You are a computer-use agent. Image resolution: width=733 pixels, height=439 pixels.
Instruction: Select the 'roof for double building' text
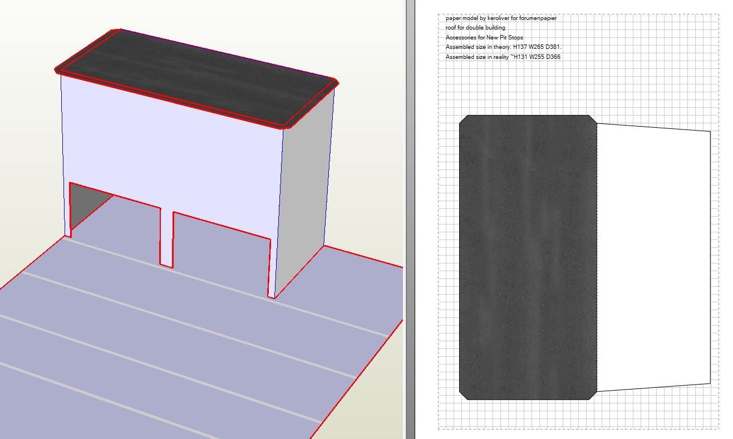[x=475, y=28]
